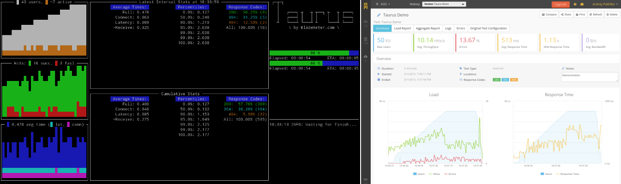Click "Cumulative Stats" panel heading in terminal
621x184 pixels.
tap(181, 93)
